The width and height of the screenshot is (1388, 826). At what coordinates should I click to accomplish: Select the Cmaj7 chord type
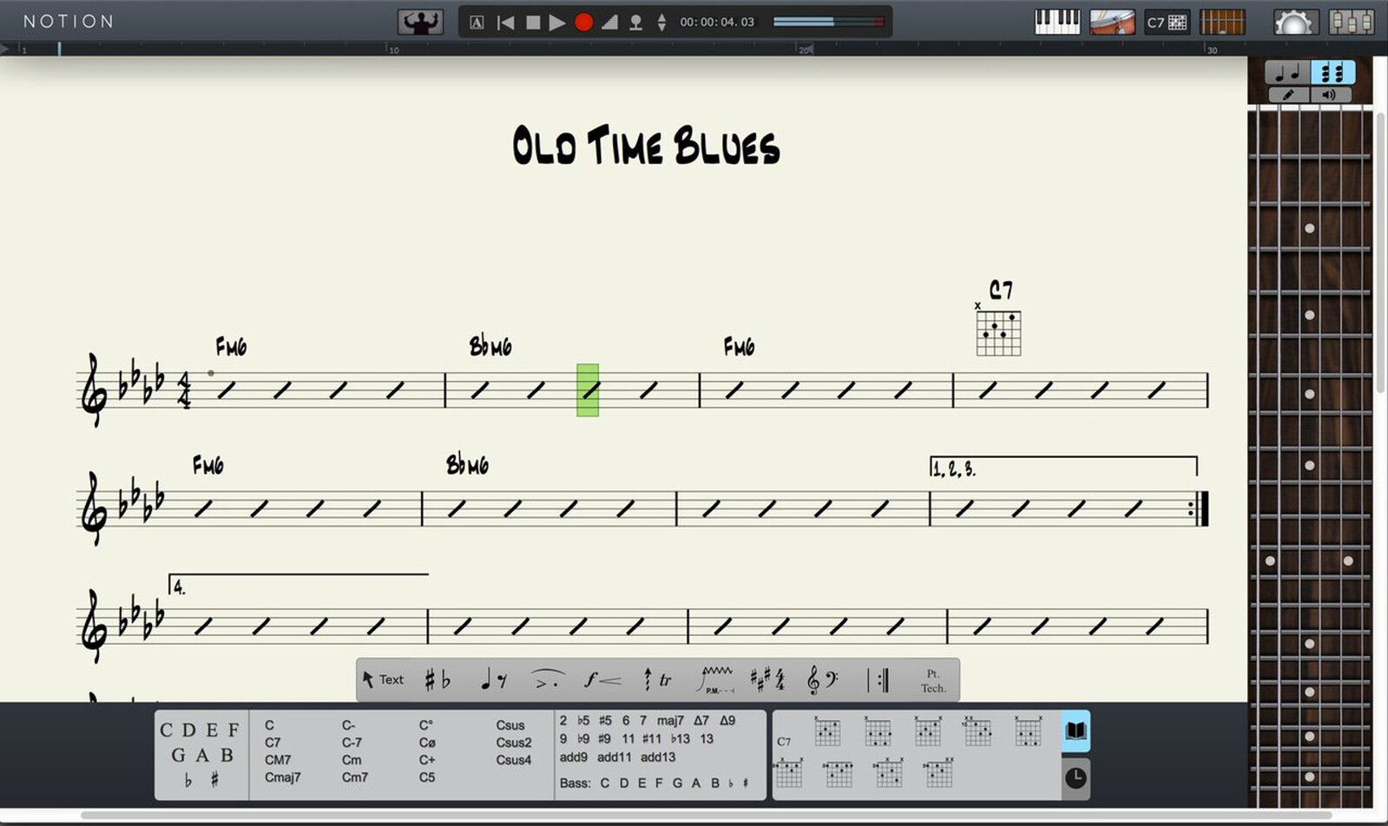point(283,777)
